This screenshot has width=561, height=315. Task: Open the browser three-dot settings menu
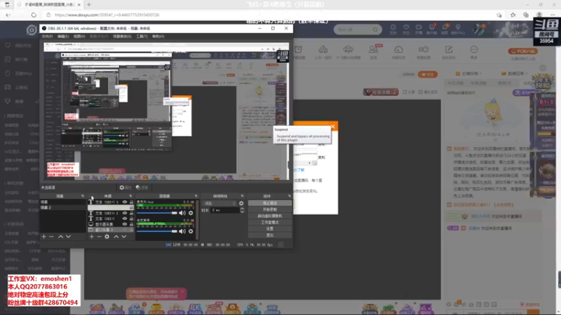pos(553,15)
